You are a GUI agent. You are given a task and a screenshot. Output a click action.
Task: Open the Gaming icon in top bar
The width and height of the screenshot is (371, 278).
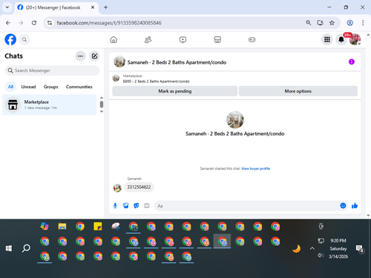click(252, 39)
